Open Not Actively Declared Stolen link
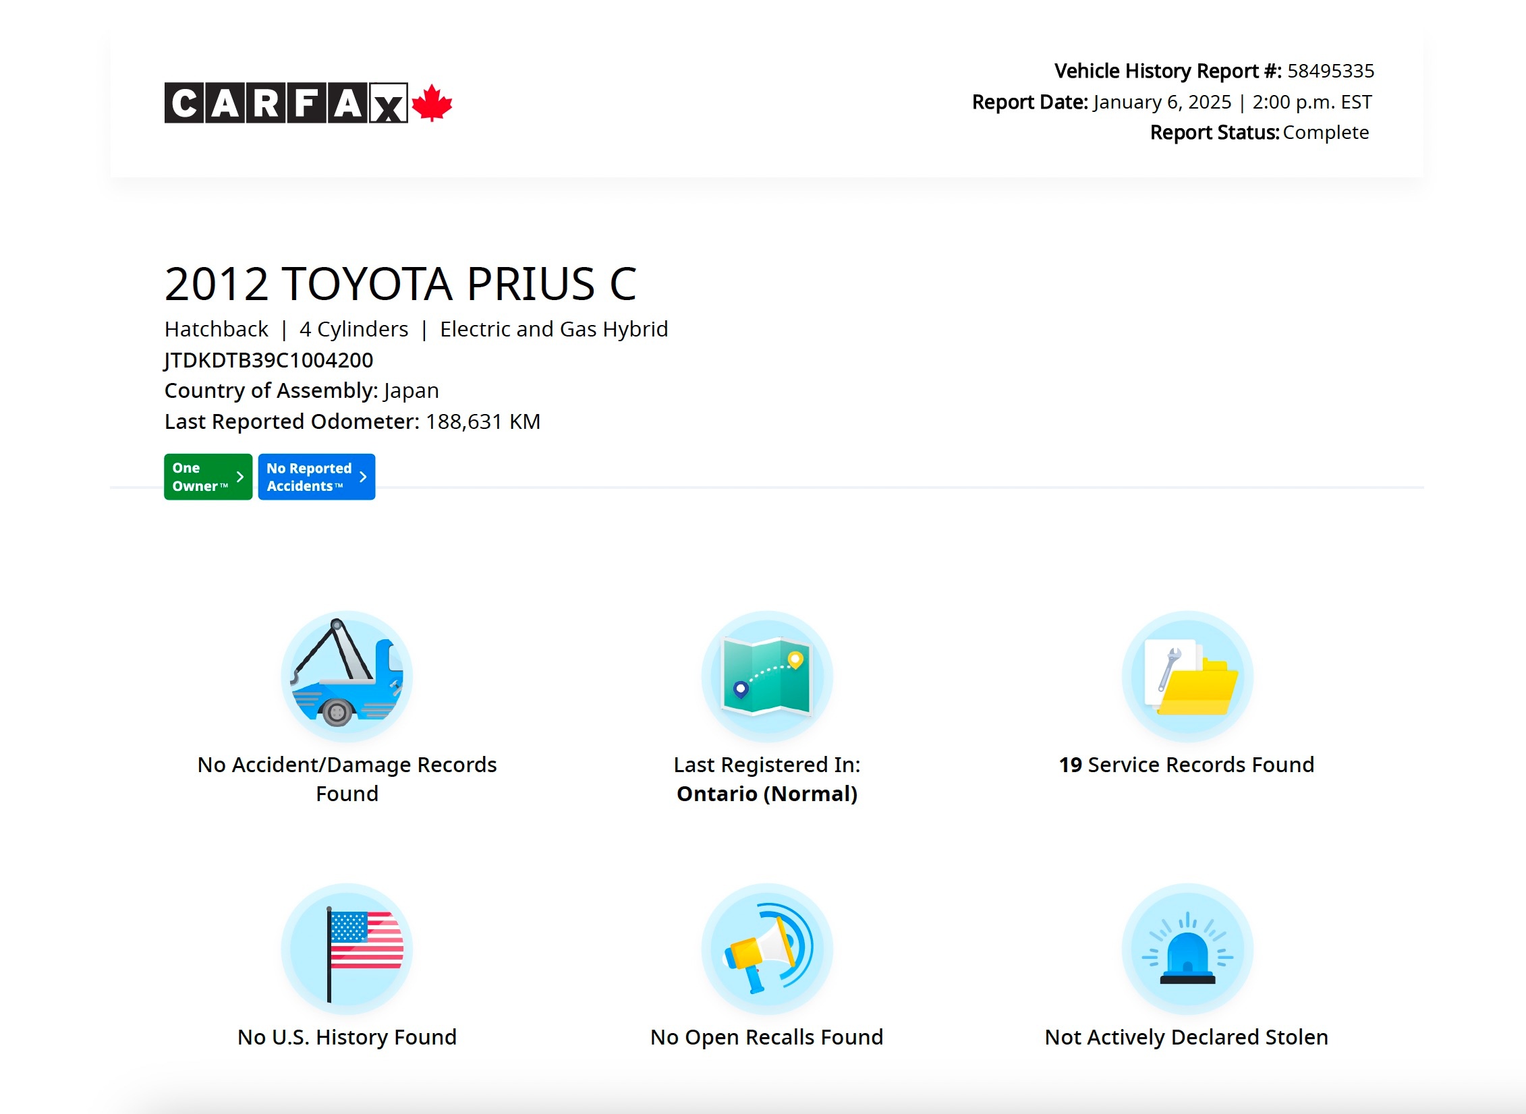1526x1114 pixels. 1187,1037
